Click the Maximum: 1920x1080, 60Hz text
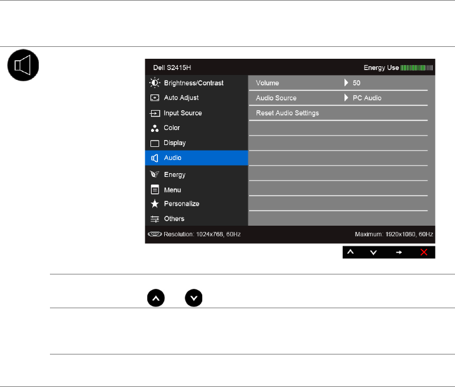Viewport: 455px width, 387px height. point(394,234)
